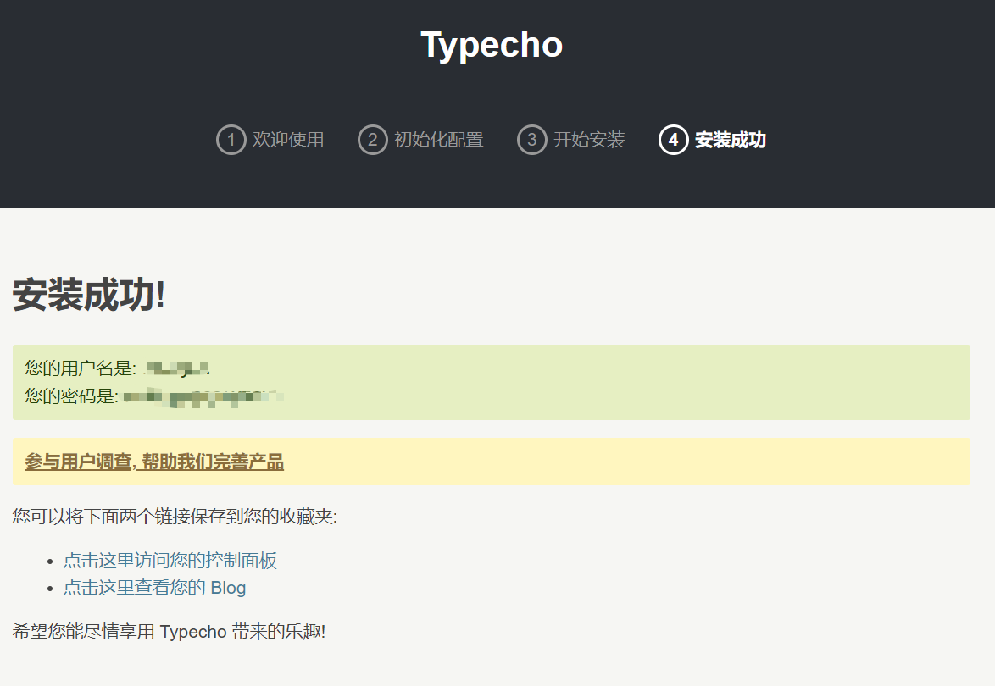Click the 您的用户名是 line
Viewport: 995px width, 686px height.
coord(118,368)
